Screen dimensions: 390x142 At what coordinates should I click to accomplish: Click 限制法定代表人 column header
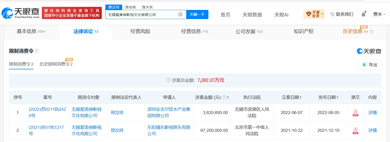point(126,97)
